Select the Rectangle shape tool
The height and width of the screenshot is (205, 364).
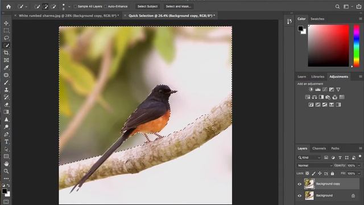6,157
